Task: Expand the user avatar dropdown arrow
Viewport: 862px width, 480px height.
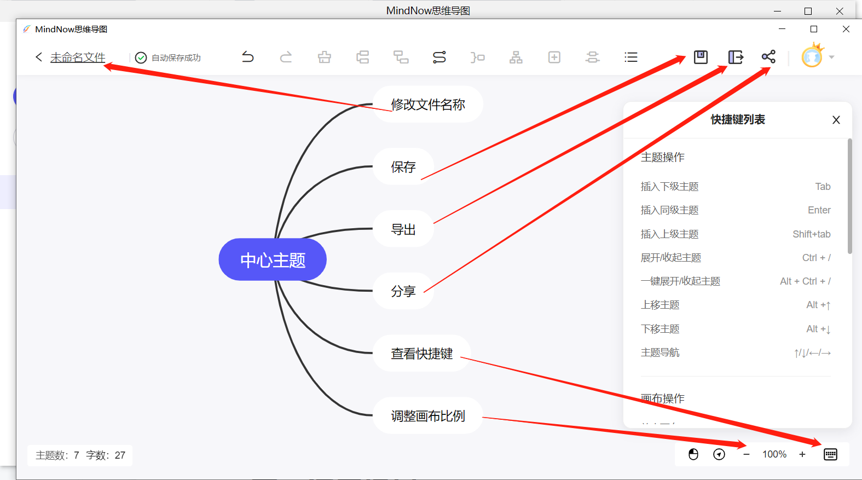Action: click(832, 57)
